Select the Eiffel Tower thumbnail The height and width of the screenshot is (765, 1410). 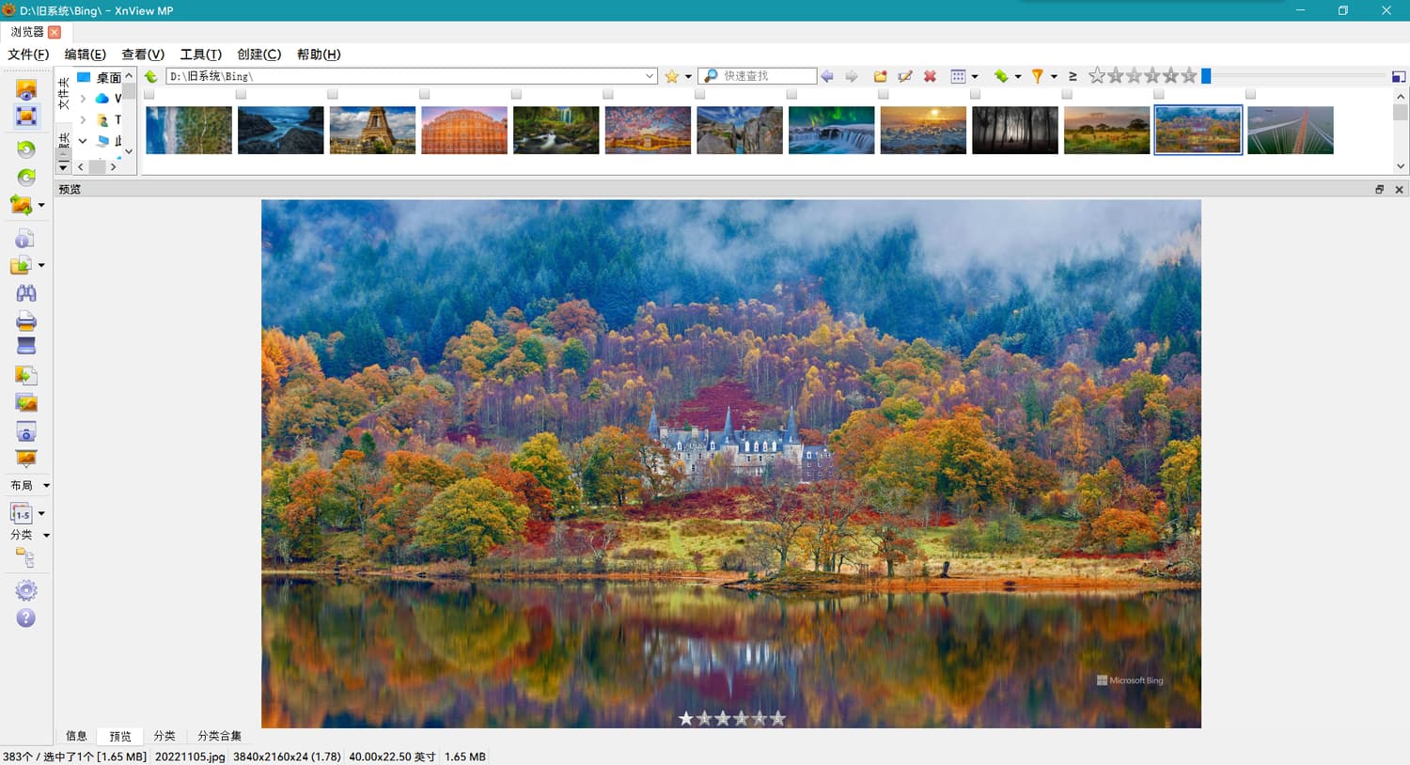click(x=372, y=130)
